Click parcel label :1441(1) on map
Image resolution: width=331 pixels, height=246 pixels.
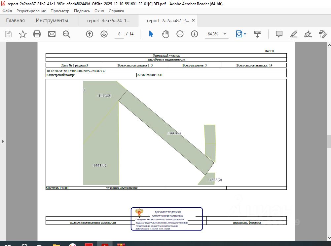(99, 165)
